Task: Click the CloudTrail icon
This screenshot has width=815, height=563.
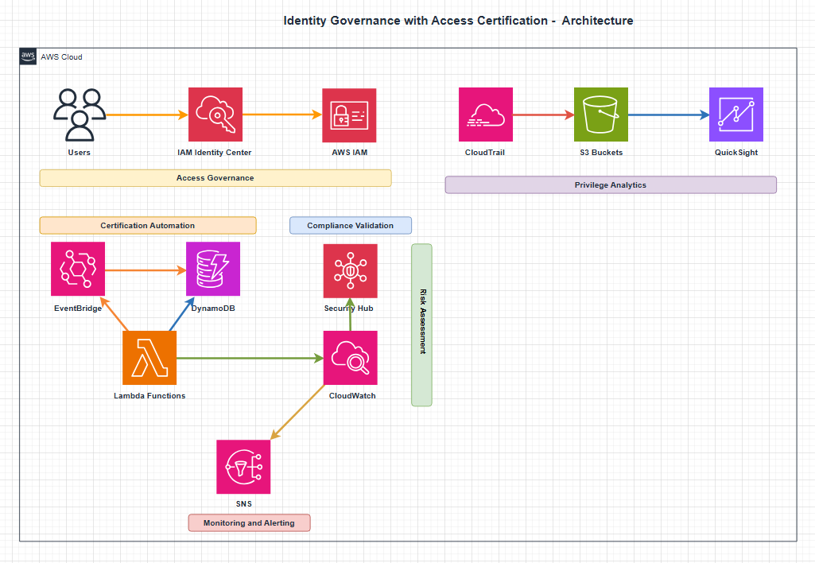Action: pos(486,115)
